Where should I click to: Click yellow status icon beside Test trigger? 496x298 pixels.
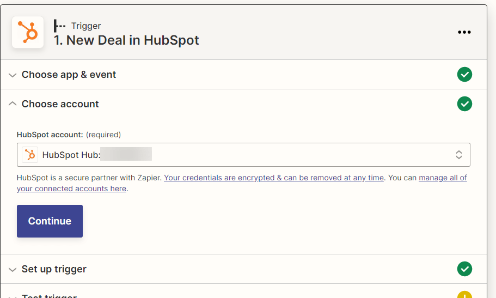coord(464,295)
